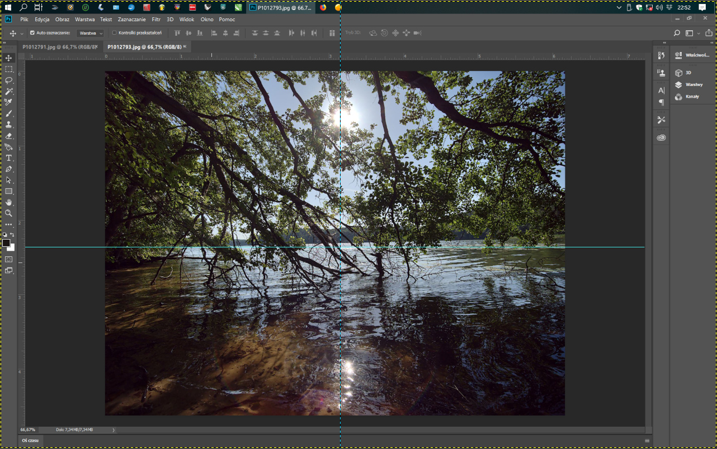Toggle Quick Mask mode in toolbar

[9, 259]
